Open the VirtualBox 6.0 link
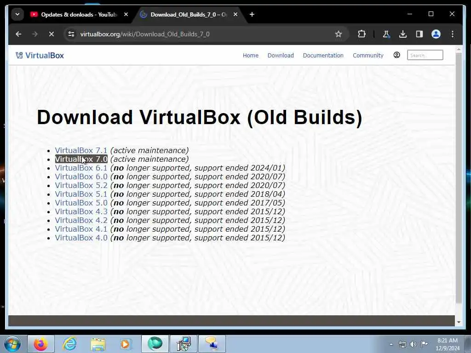471x353 pixels. point(81,176)
